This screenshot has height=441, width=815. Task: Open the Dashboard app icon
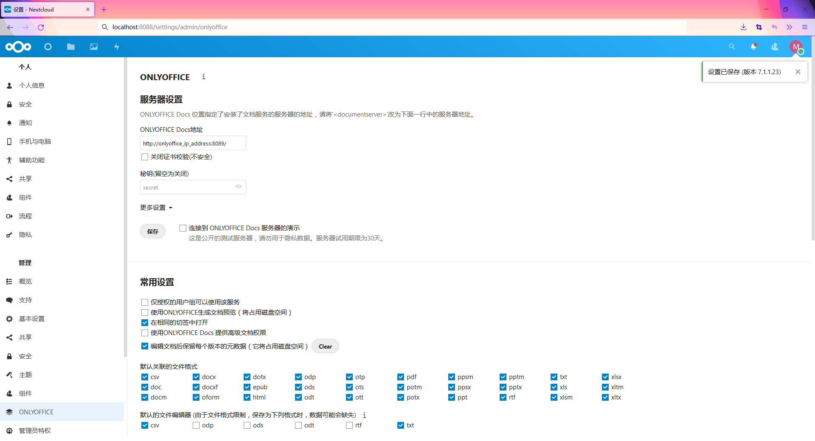point(48,47)
